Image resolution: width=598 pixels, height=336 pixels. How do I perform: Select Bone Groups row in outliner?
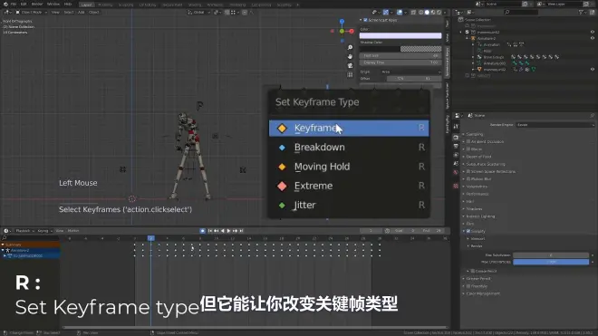(x=493, y=57)
